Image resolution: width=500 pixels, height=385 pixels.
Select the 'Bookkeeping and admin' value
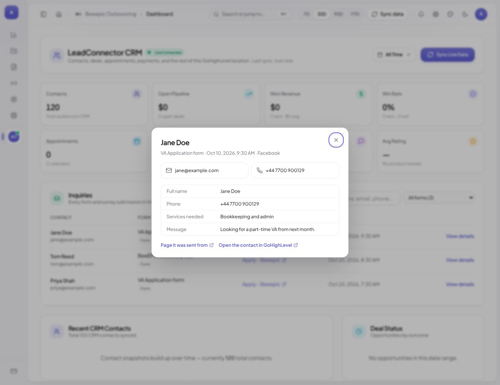tap(247, 217)
